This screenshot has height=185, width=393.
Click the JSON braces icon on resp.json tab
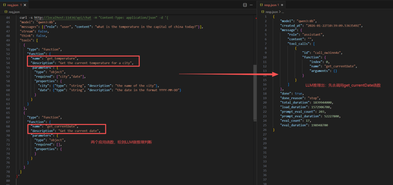pos(262,5)
